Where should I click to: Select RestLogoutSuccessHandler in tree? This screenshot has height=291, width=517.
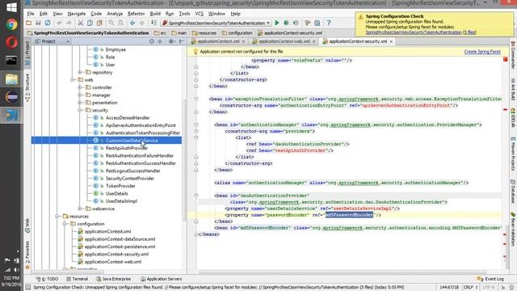(132, 171)
